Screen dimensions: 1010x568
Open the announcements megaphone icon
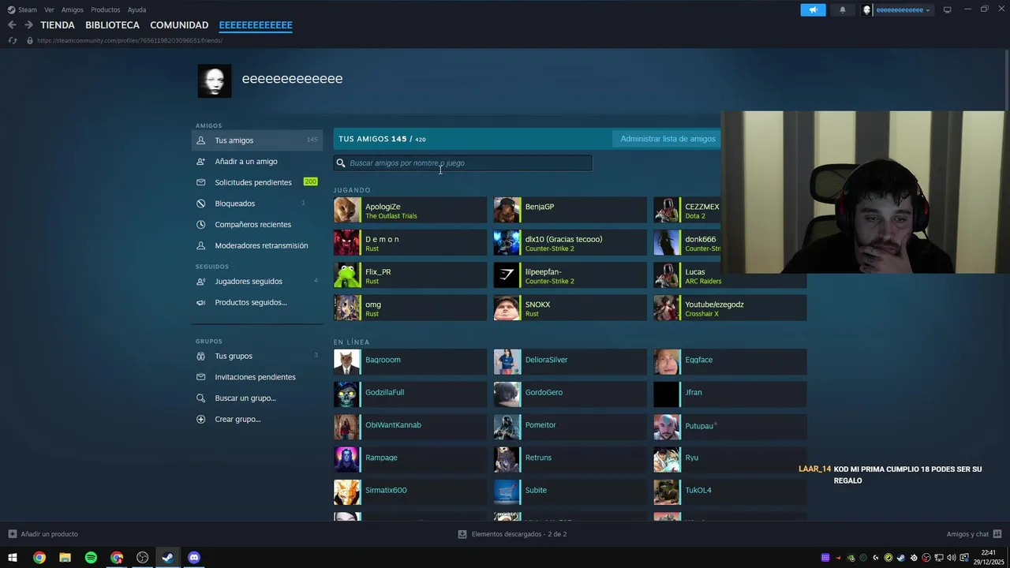[813, 10]
